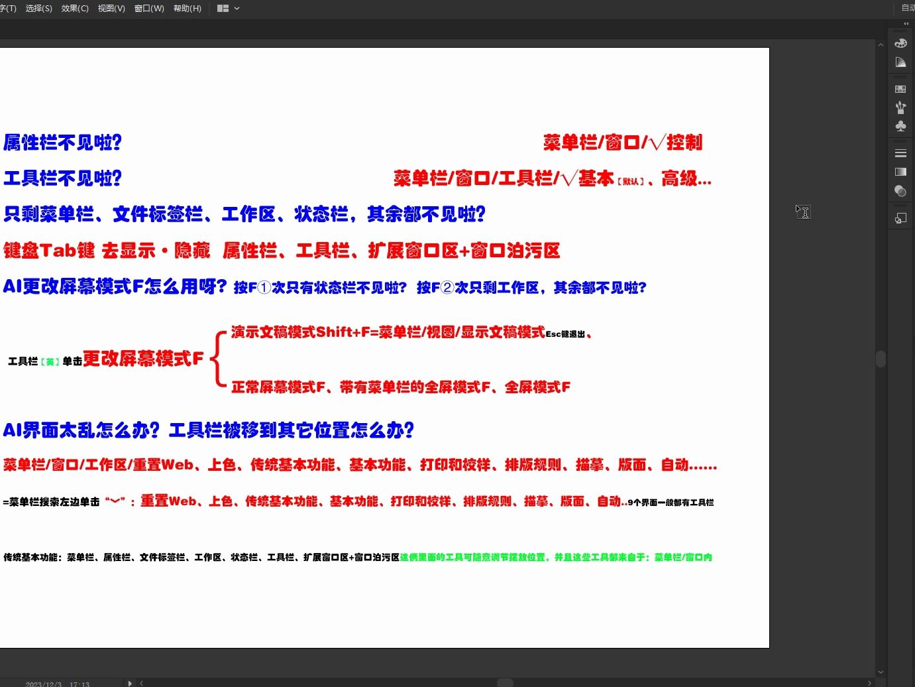The height and width of the screenshot is (687, 915).
Task: Open the 选择(S) menu
Action: [38, 9]
